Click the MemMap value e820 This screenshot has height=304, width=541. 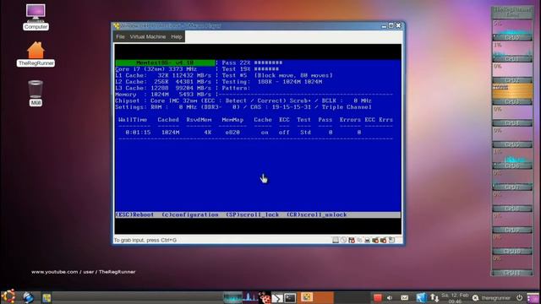(232, 133)
